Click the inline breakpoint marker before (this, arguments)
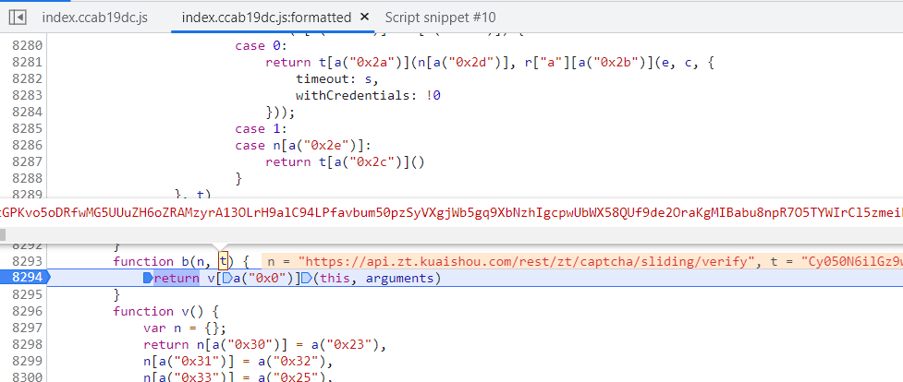The height and width of the screenshot is (382, 903). 306,279
